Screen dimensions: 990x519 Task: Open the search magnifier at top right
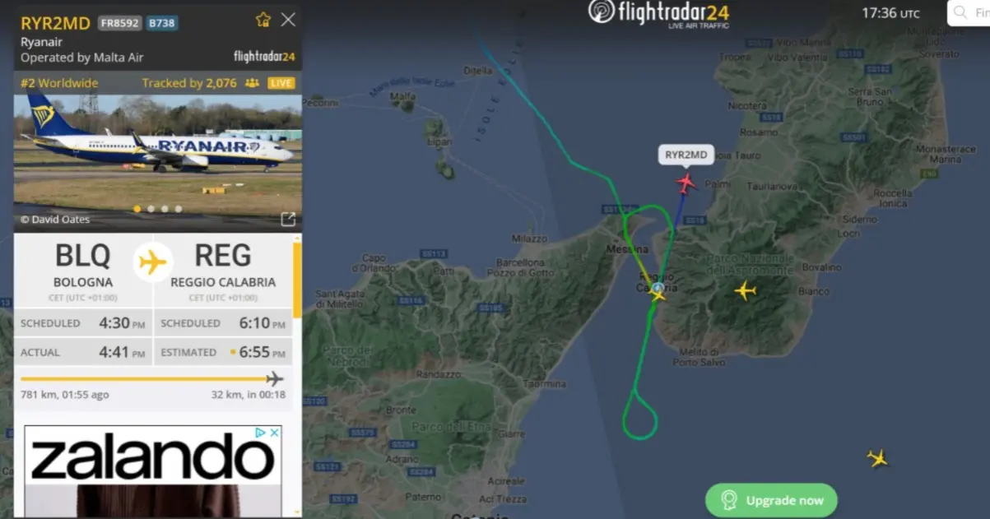tap(960, 13)
